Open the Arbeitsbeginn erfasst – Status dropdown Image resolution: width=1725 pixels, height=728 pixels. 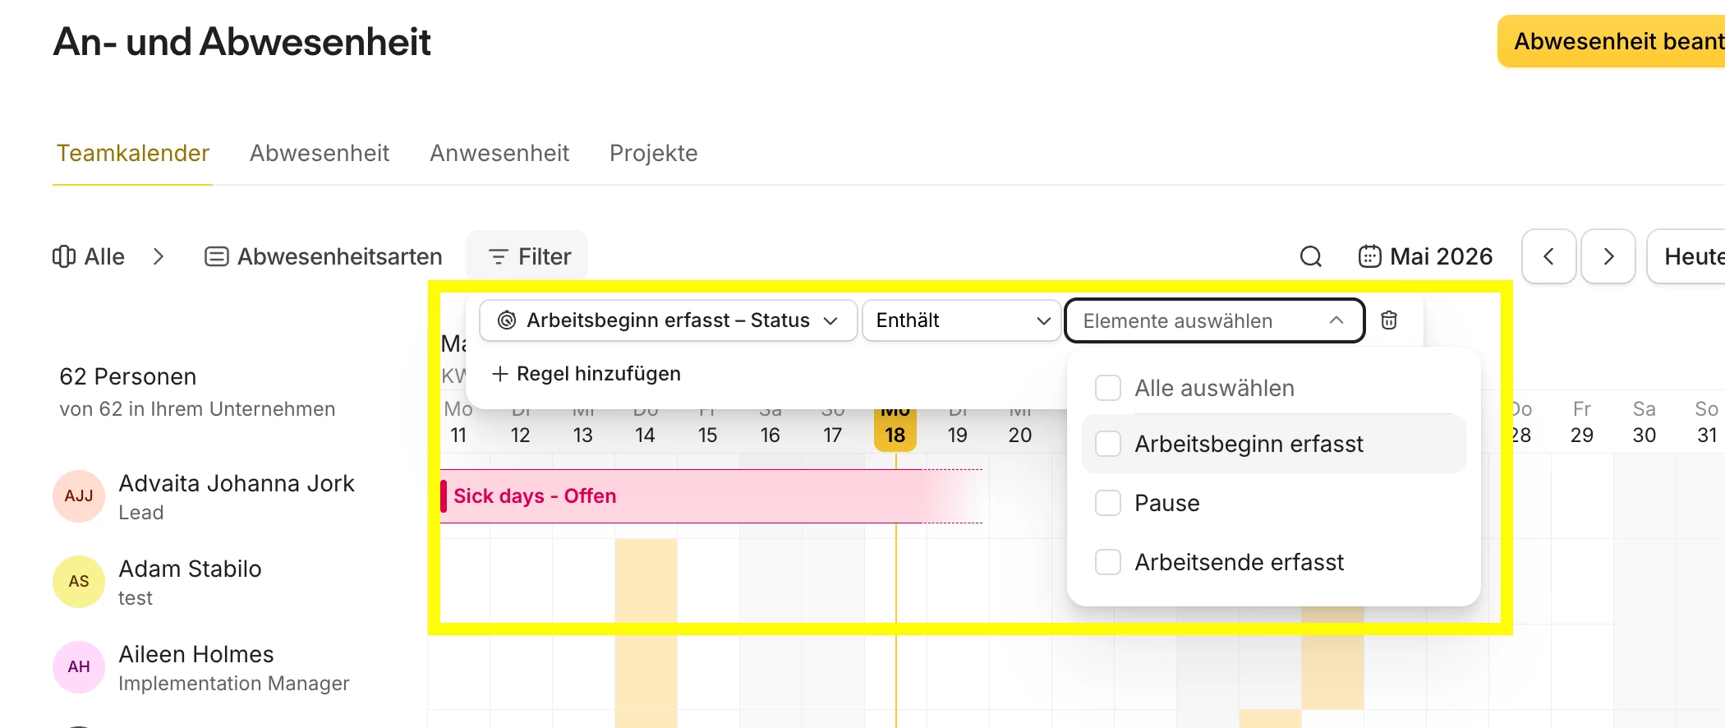[x=668, y=320]
